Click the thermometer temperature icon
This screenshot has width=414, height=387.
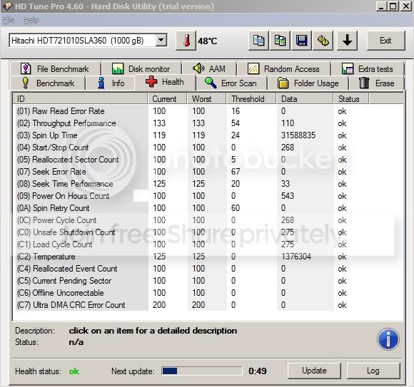186,41
